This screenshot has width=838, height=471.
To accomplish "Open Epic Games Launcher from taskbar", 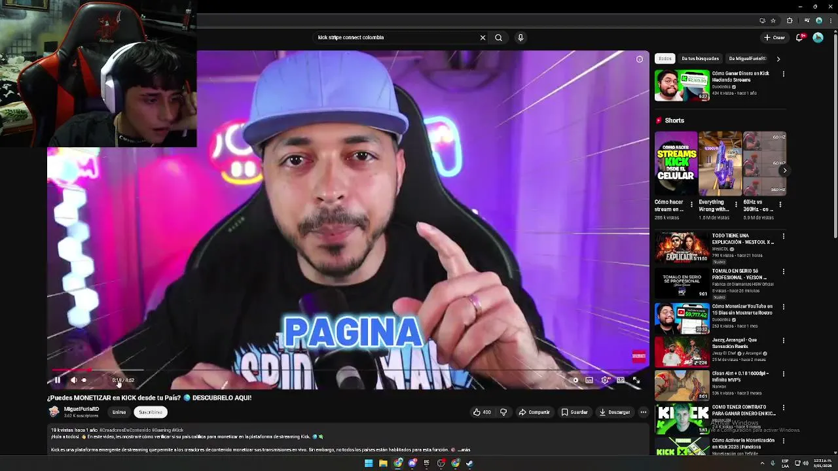I will point(427,463).
